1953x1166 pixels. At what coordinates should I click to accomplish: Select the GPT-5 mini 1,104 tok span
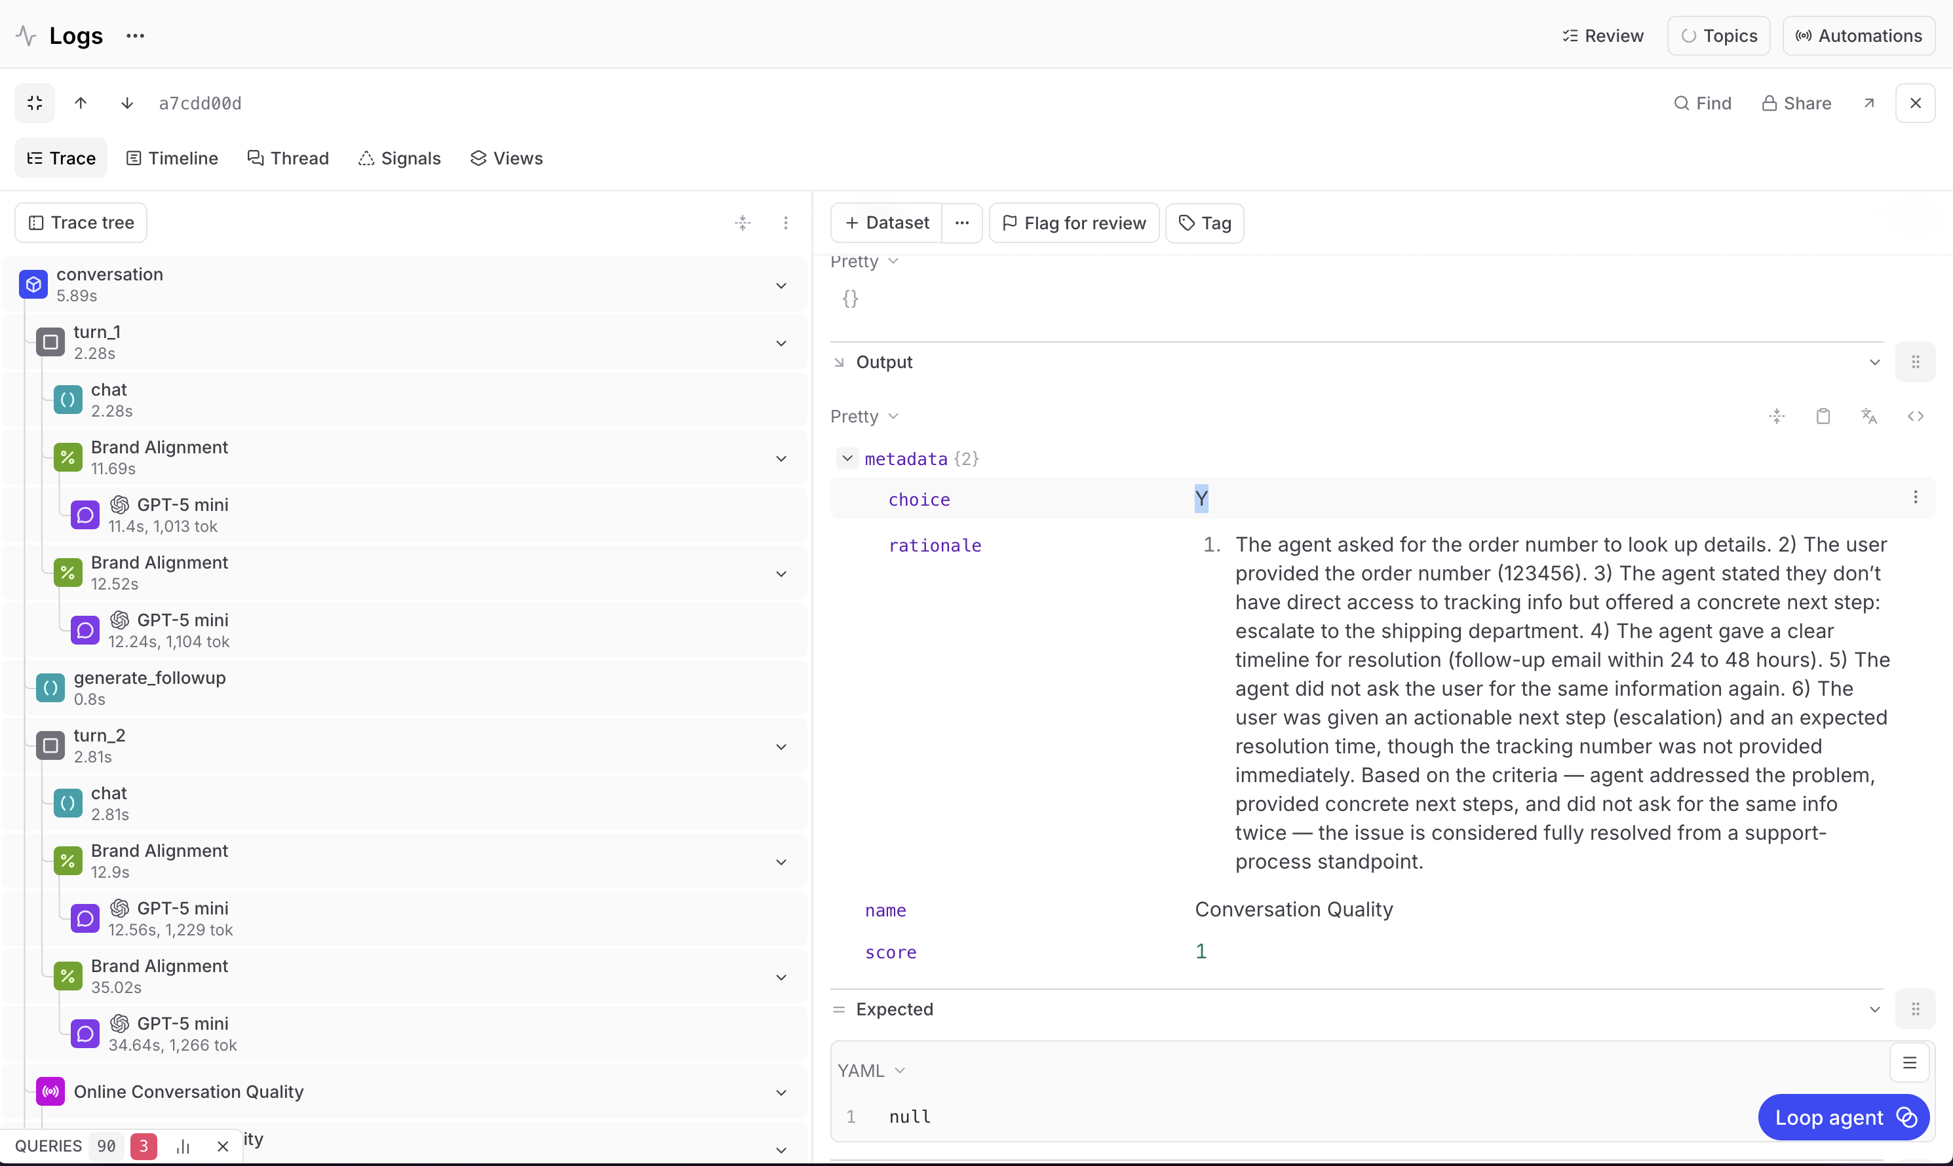(405, 630)
